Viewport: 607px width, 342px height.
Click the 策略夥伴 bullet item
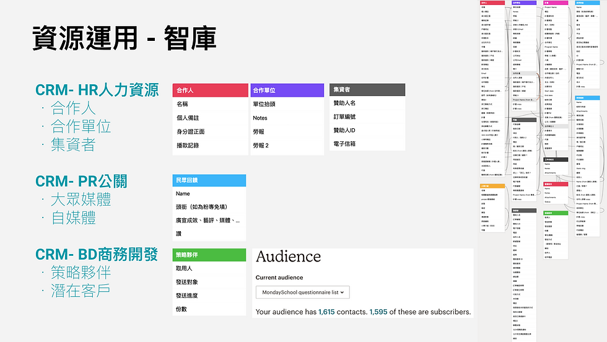coord(81,272)
